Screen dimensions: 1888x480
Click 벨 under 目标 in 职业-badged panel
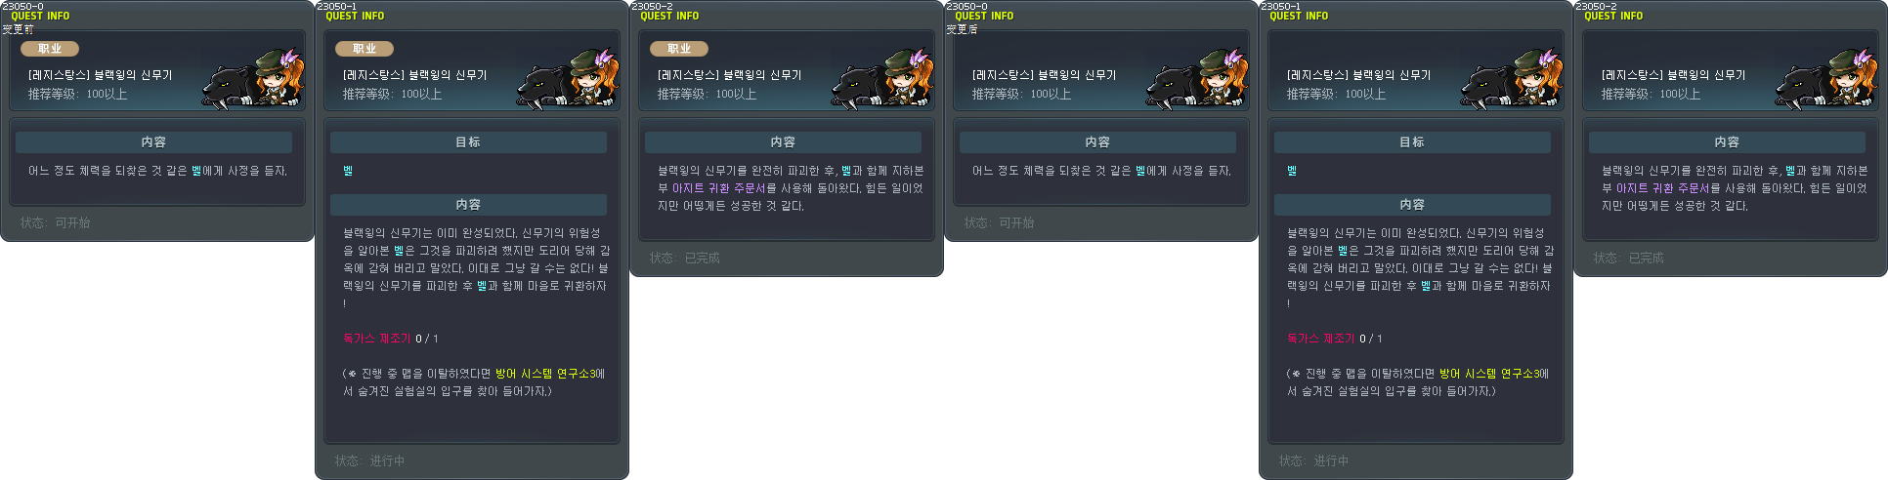pos(348,171)
